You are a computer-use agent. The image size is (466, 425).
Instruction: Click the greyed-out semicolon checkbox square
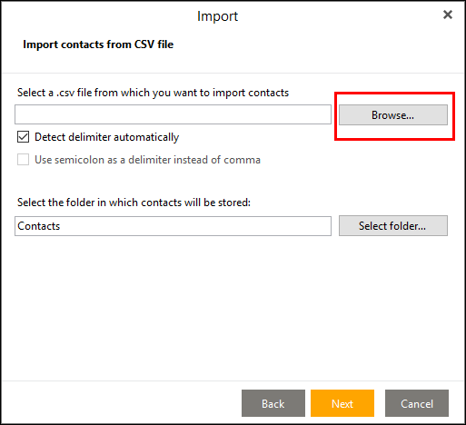pos(24,160)
